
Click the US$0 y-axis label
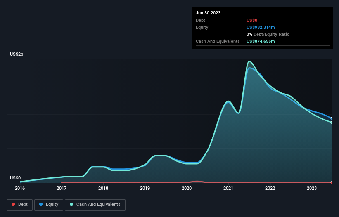click(15, 178)
